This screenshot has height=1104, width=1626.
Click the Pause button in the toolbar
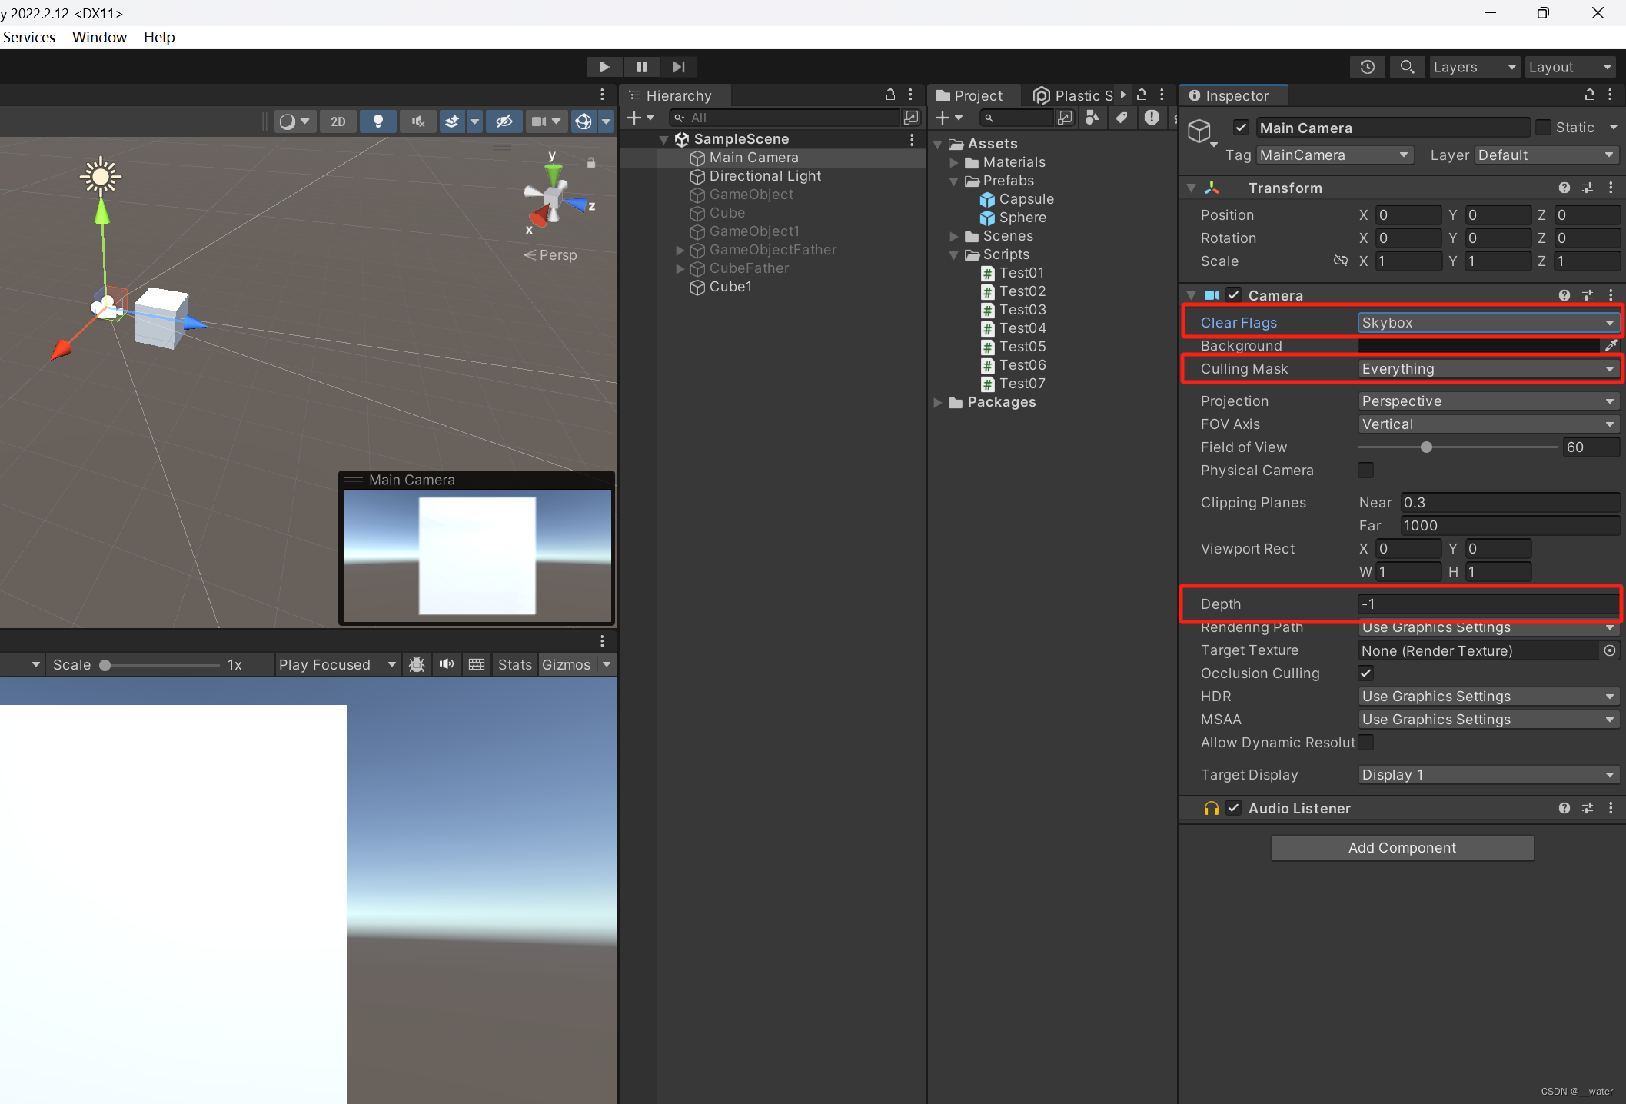pyautogui.click(x=641, y=67)
